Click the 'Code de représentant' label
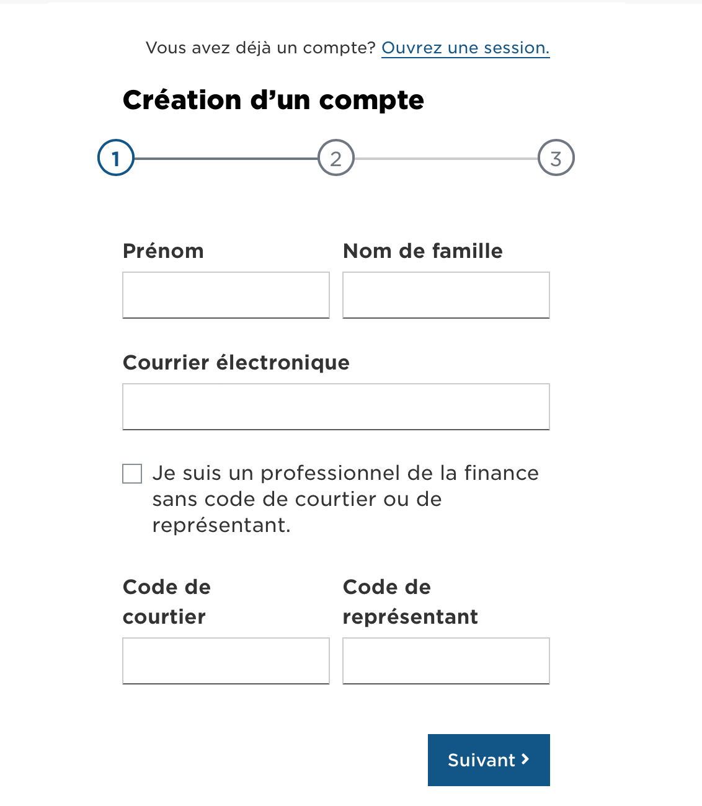 pos(410,601)
